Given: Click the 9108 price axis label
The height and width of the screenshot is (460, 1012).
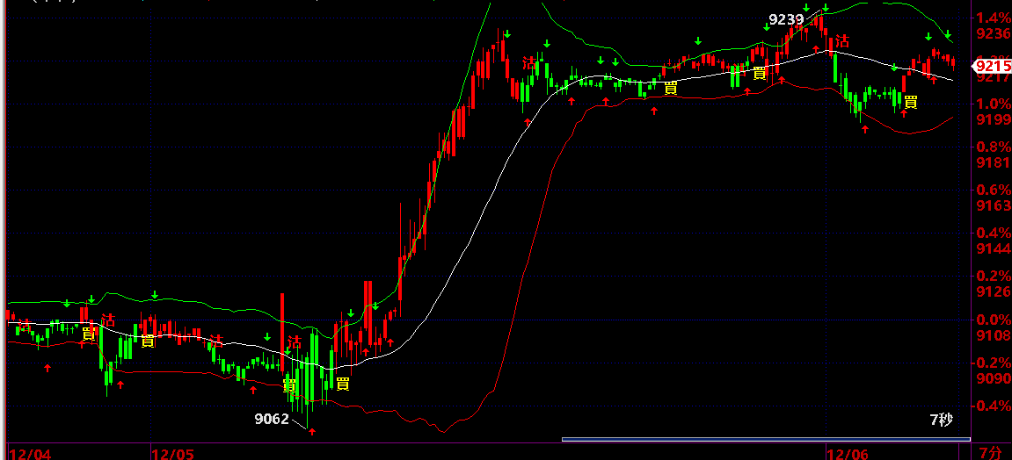Looking at the screenshot, I should (994, 335).
